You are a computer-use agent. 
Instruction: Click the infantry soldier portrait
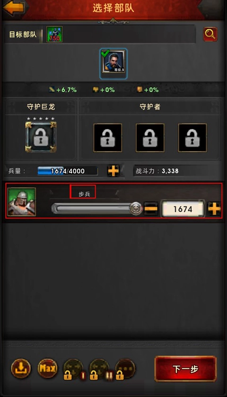22,202
